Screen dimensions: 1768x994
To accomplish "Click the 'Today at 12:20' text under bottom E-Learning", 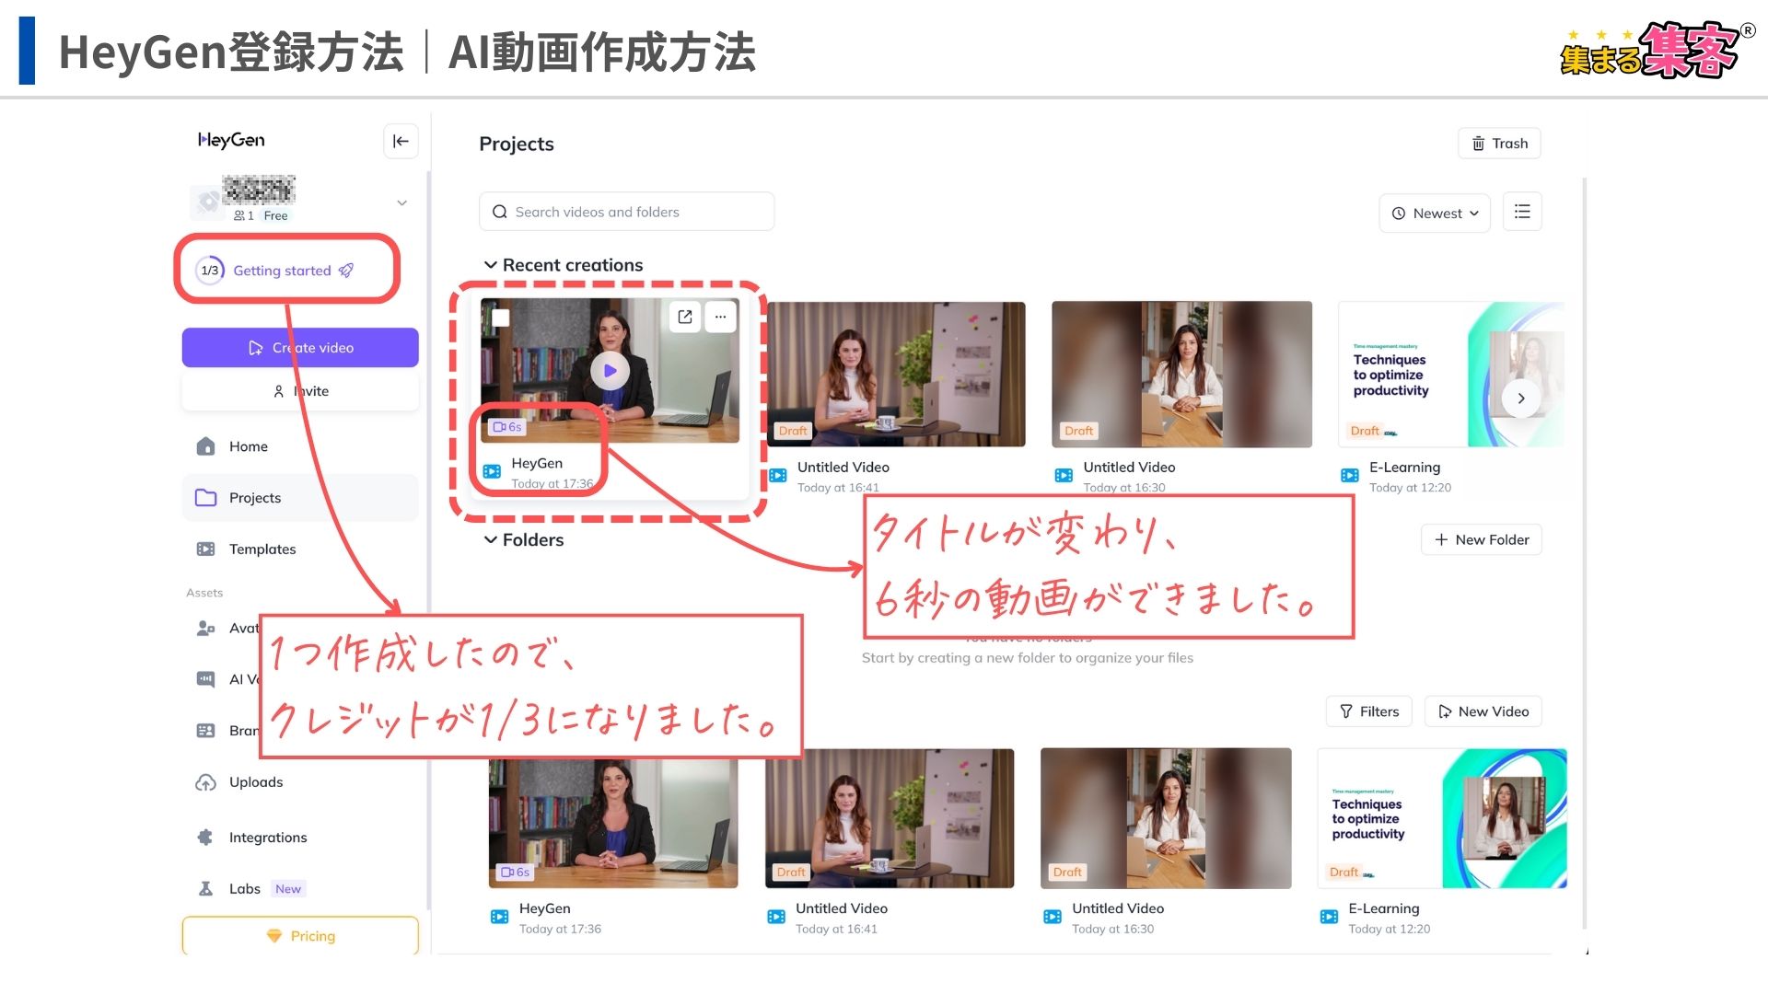I will tap(1389, 930).
